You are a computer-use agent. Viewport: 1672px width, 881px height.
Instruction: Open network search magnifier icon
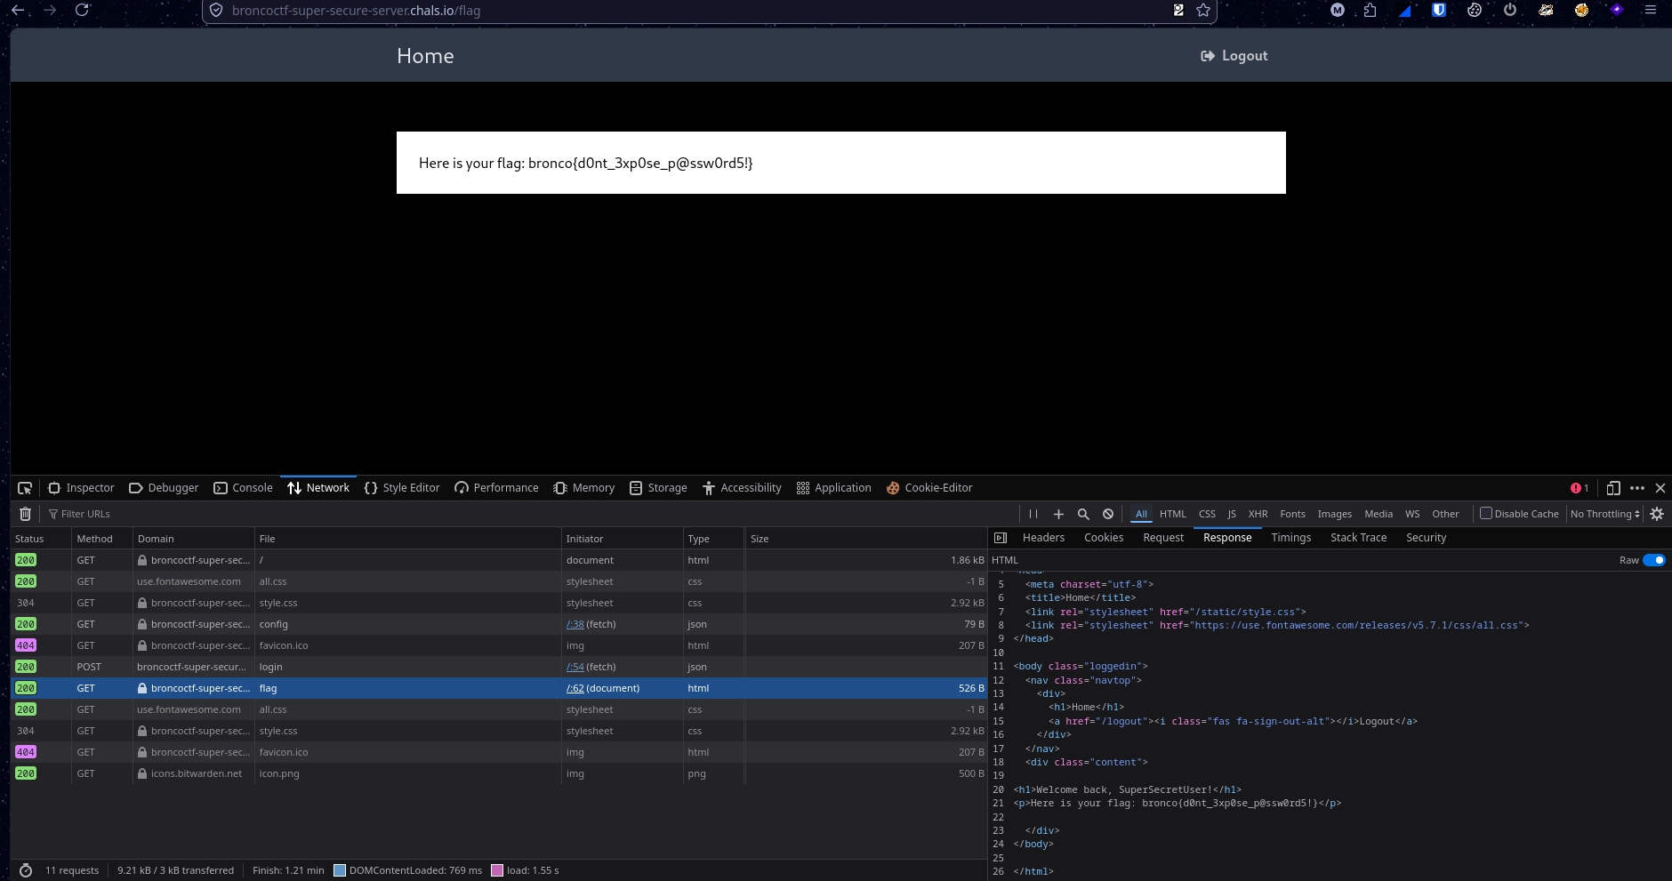pyautogui.click(x=1083, y=514)
